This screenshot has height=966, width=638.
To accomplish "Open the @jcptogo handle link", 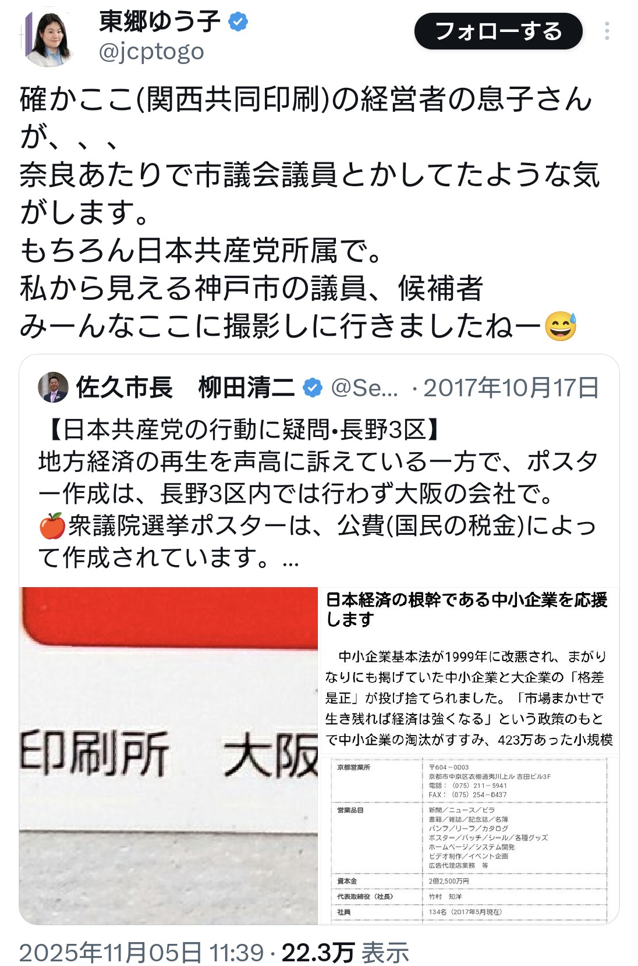I will click(x=151, y=52).
